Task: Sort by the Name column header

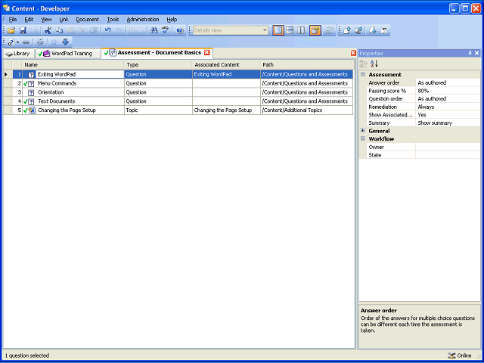Action: pyautogui.click(x=73, y=65)
